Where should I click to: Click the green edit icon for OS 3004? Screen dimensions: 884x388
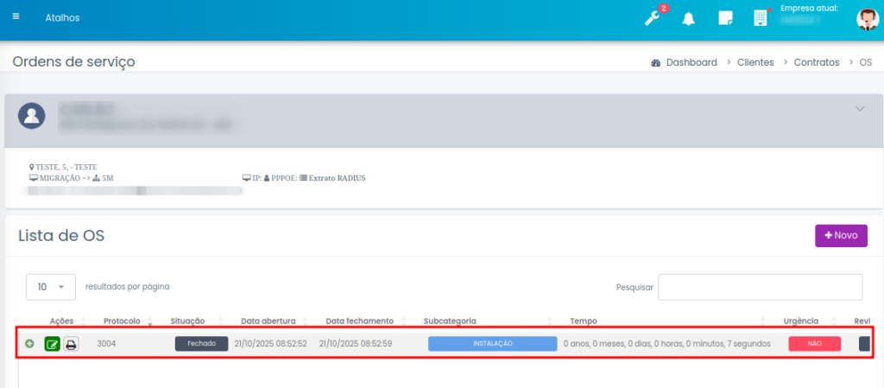tap(52, 344)
